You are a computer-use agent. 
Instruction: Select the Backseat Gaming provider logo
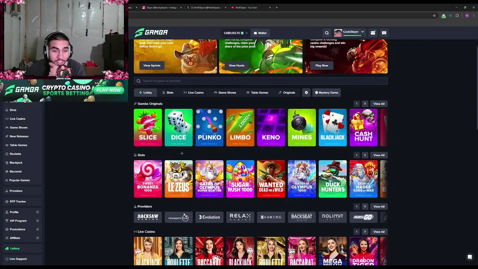302,217
